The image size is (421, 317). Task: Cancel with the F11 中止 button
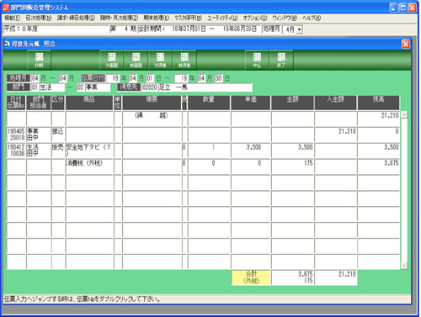point(257,60)
